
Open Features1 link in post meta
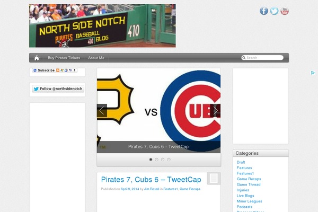click(x=170, y=189)
